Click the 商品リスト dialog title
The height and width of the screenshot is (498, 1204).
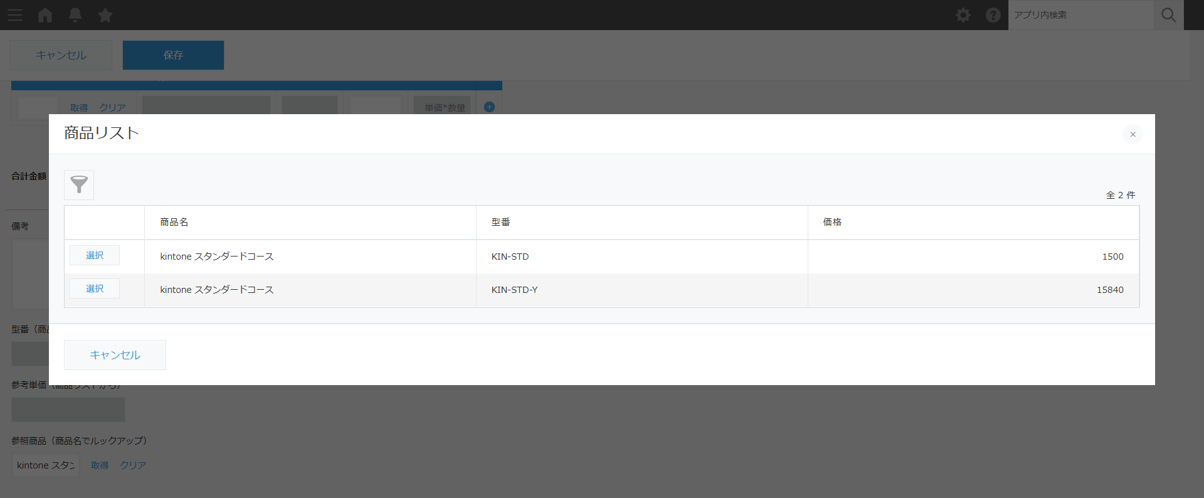[x=102, y=133]
